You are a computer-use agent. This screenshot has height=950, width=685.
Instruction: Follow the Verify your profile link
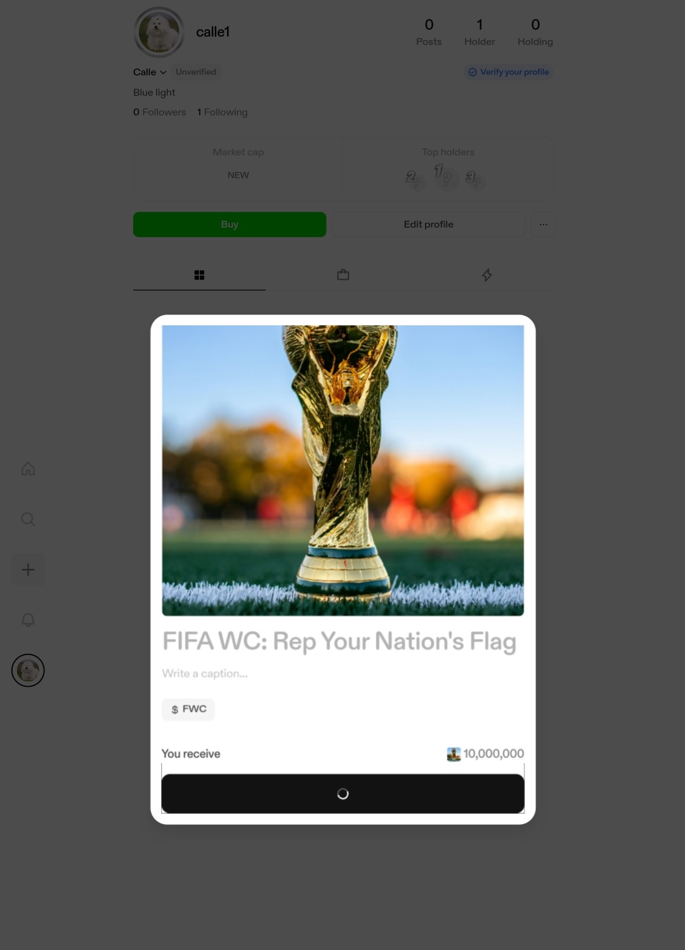click(509, 72)
